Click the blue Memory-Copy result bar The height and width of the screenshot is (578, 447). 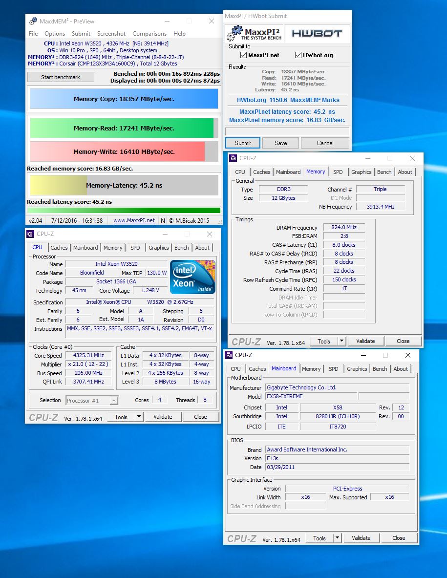pyautogui.click(x=124, y=99)
